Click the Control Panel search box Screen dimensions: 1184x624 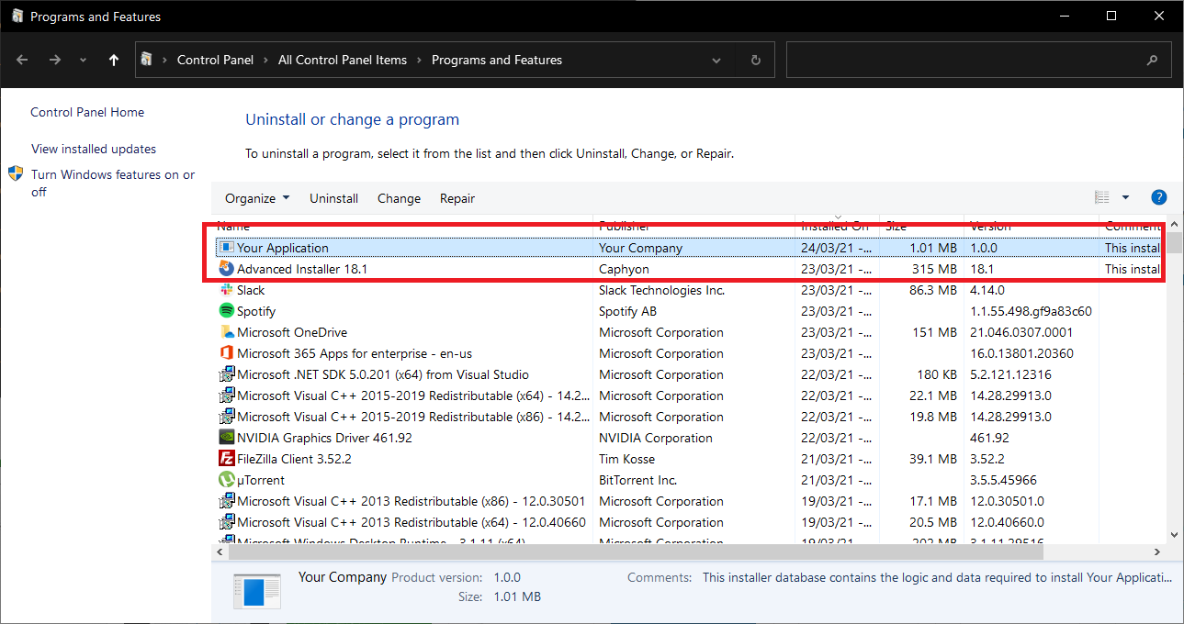coord(964,61)
